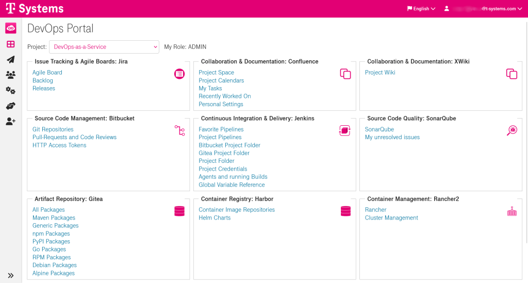This screenshot has height=283, width=528.
Task: Open RPM Packages link
Action: (x=52, y=257)
